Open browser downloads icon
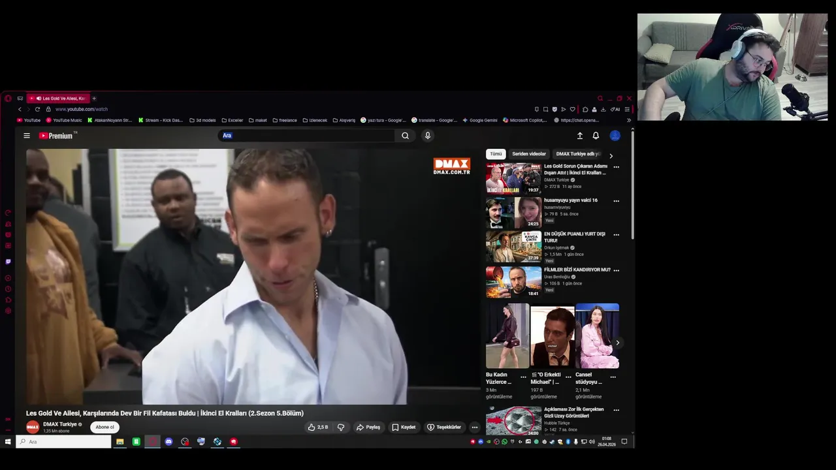 point(603,109)
